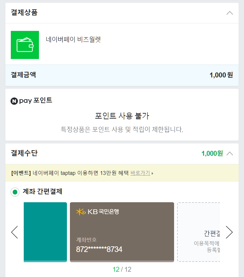244x277 pixels.
Task: Show next account card with right arrow
Action: tap(229, 232)
